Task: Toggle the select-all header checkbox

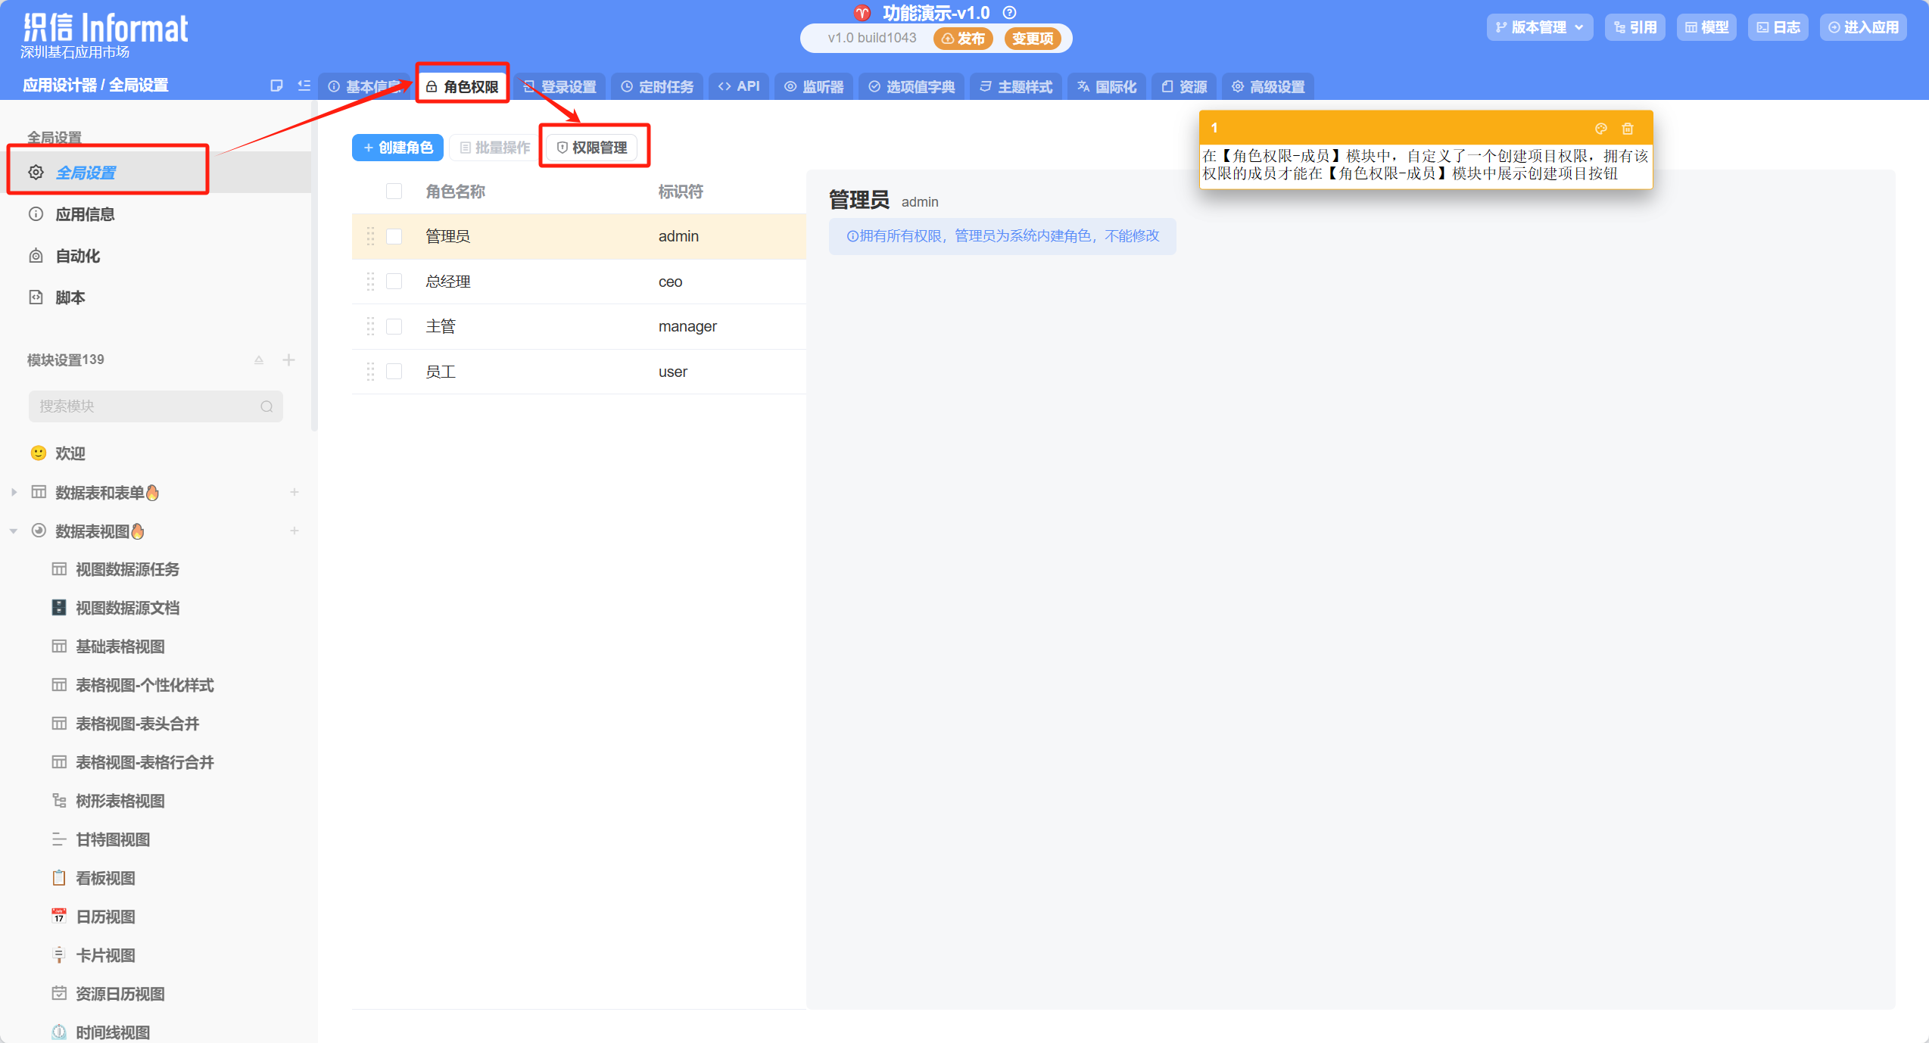Action: (394, 191)
